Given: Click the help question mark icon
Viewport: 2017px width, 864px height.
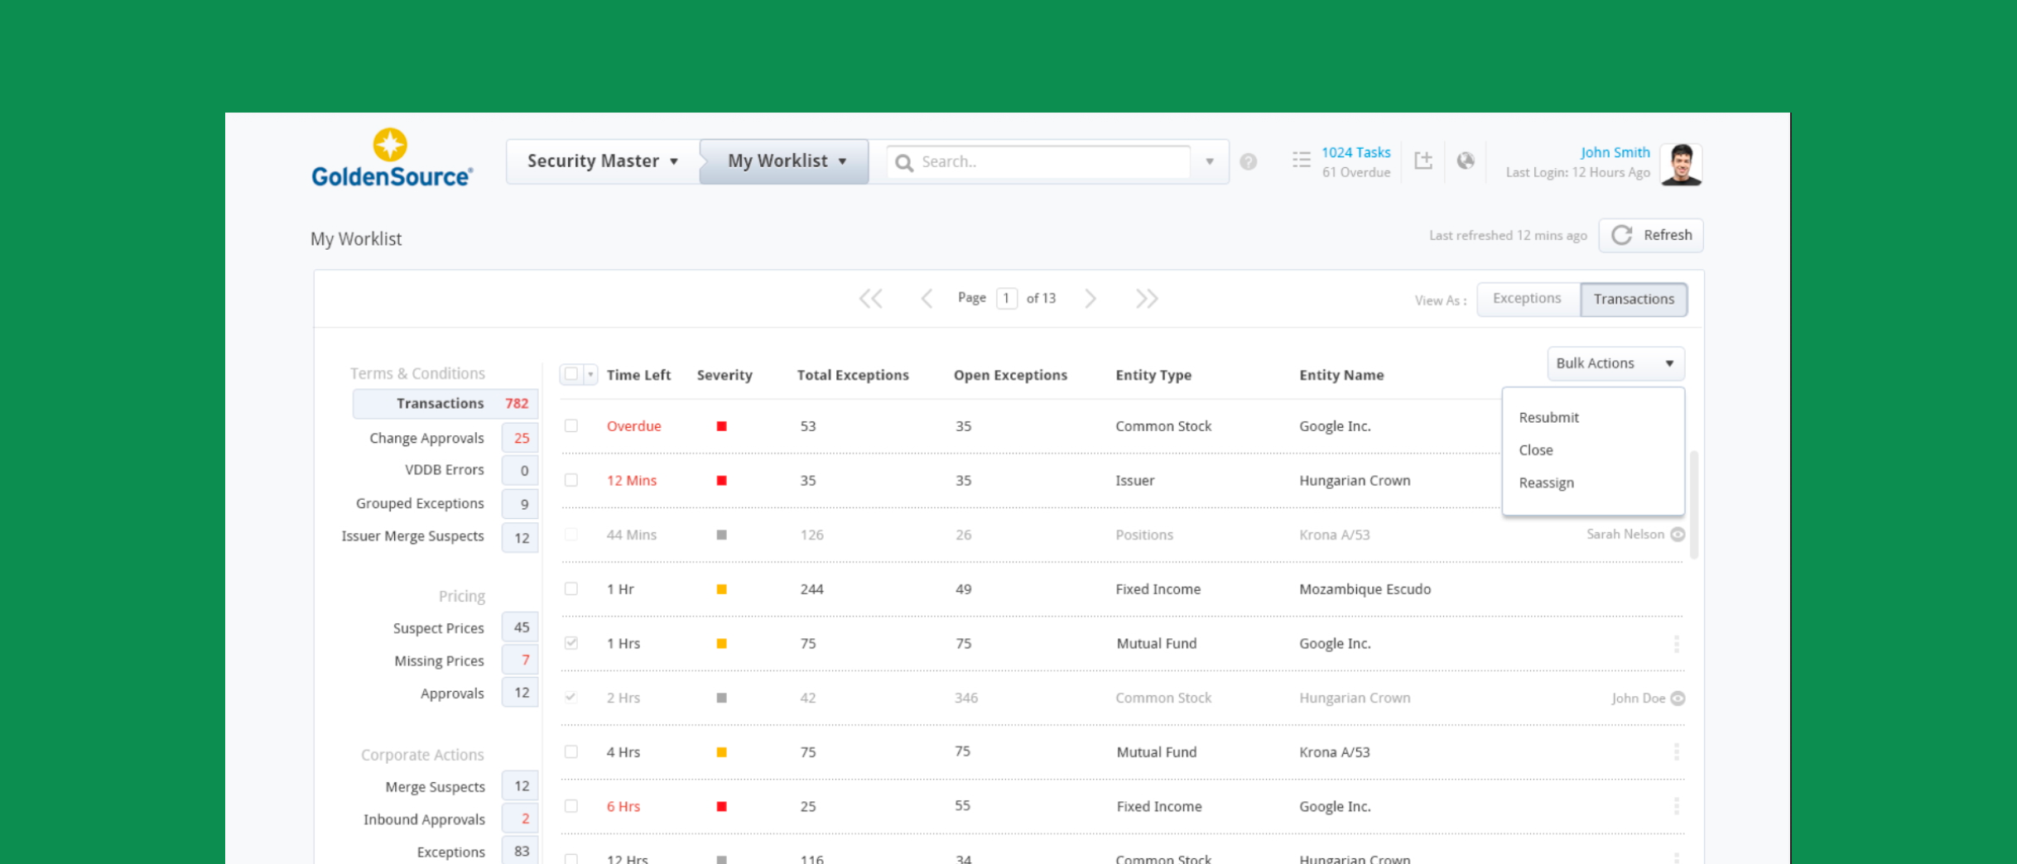Looking at the screenshot, I should pos(1249,162).
